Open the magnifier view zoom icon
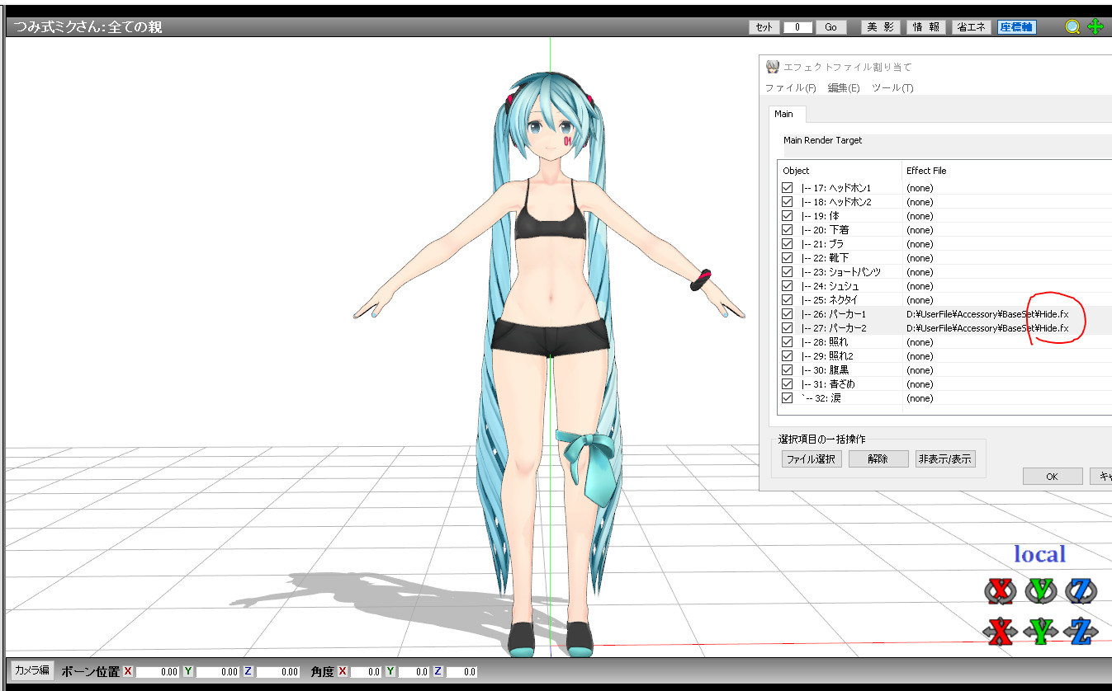This screenshot has height=691, width=1112. [x=1072, y=26]
